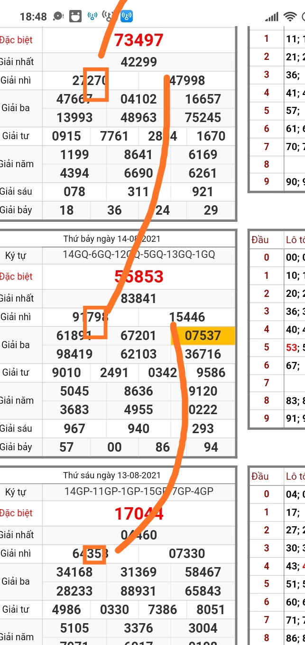Select second prize number 15446
305x645 pixels.
pyautogui.click(x=187, y=317)
